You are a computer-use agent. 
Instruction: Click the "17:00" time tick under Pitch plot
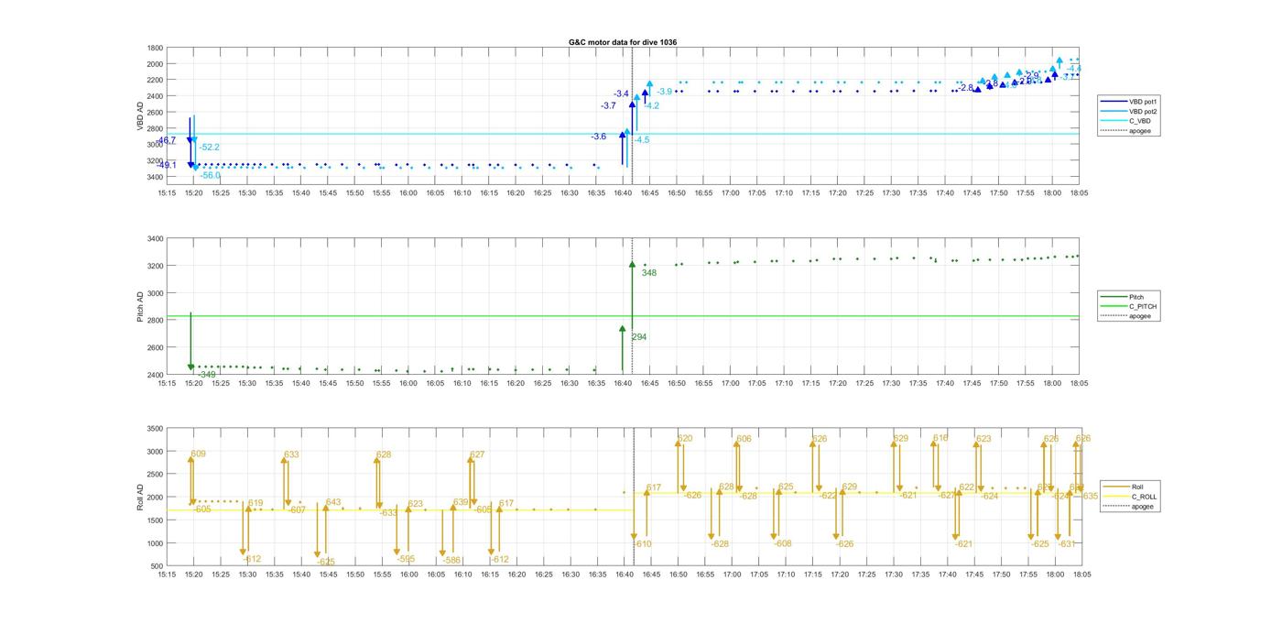tap(732, 384)
